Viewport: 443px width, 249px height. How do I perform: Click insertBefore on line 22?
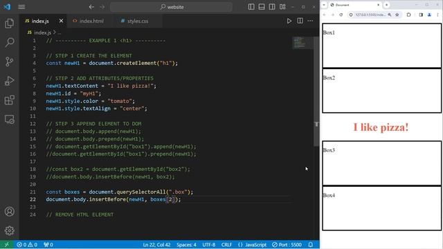107,199
